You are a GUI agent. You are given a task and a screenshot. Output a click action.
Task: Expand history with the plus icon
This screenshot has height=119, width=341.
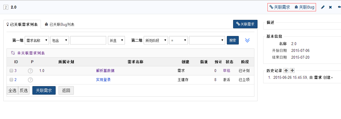292,71
